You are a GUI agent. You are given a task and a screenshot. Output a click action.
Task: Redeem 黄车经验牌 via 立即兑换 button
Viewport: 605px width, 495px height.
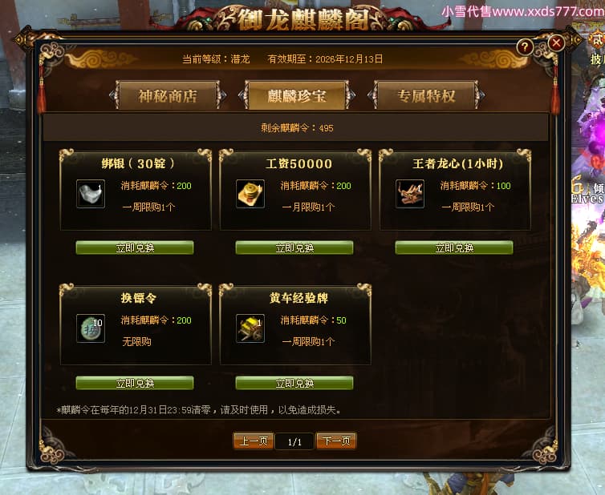click(294, 383)
